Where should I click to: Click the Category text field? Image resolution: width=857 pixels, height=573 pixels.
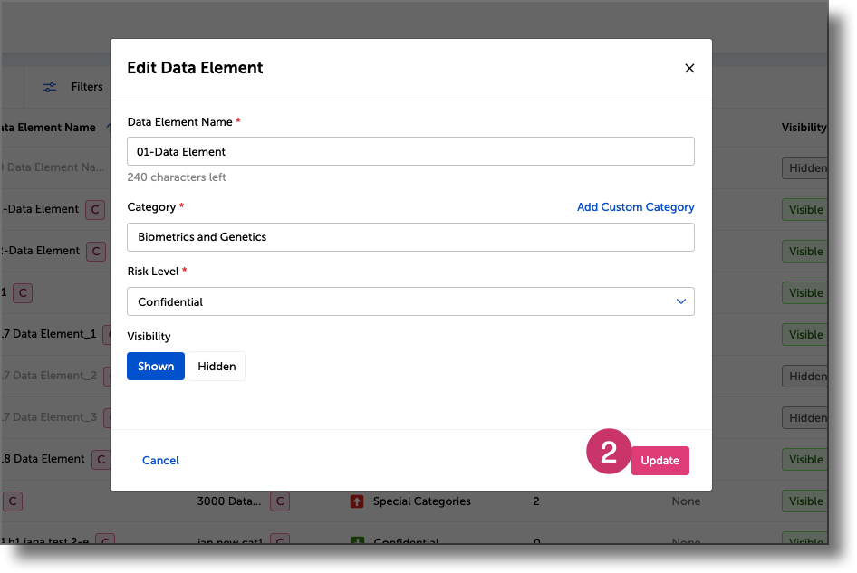pos(409,236)
